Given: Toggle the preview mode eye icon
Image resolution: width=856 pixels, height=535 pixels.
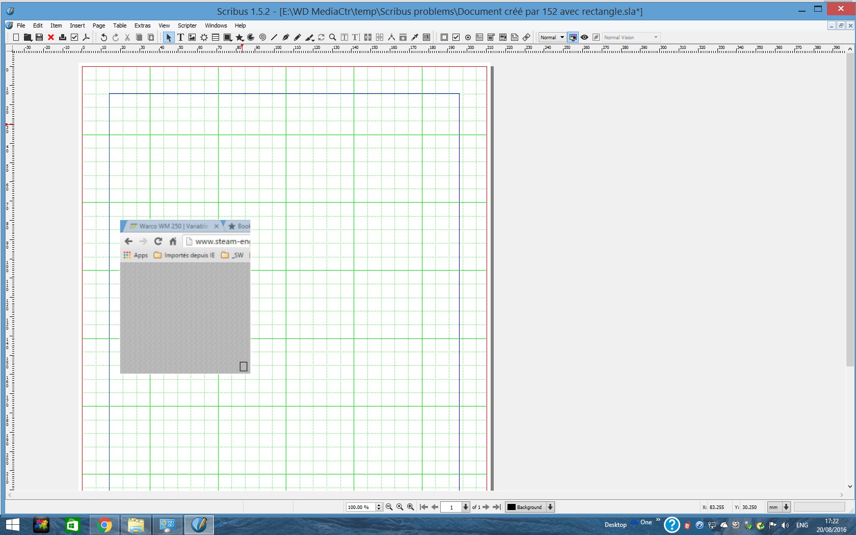Looking at the screenshot, I should pyautogui.click(x=584, y=37).
